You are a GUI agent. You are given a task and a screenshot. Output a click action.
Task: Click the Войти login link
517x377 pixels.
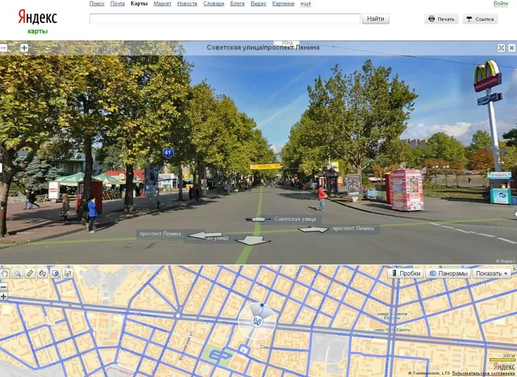500,4
